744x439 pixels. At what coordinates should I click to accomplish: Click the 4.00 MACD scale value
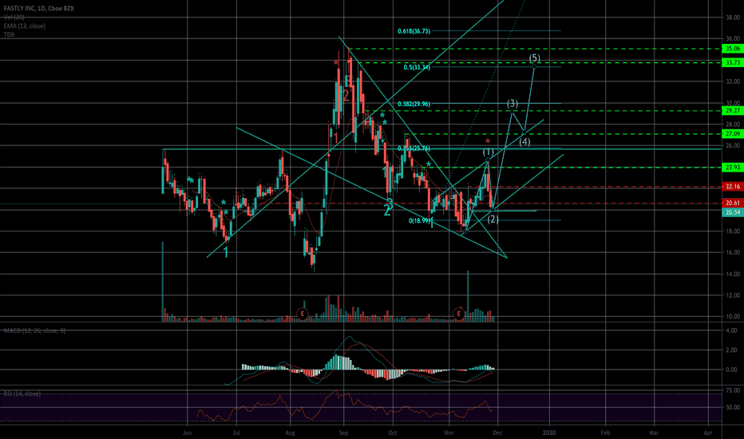731,330
